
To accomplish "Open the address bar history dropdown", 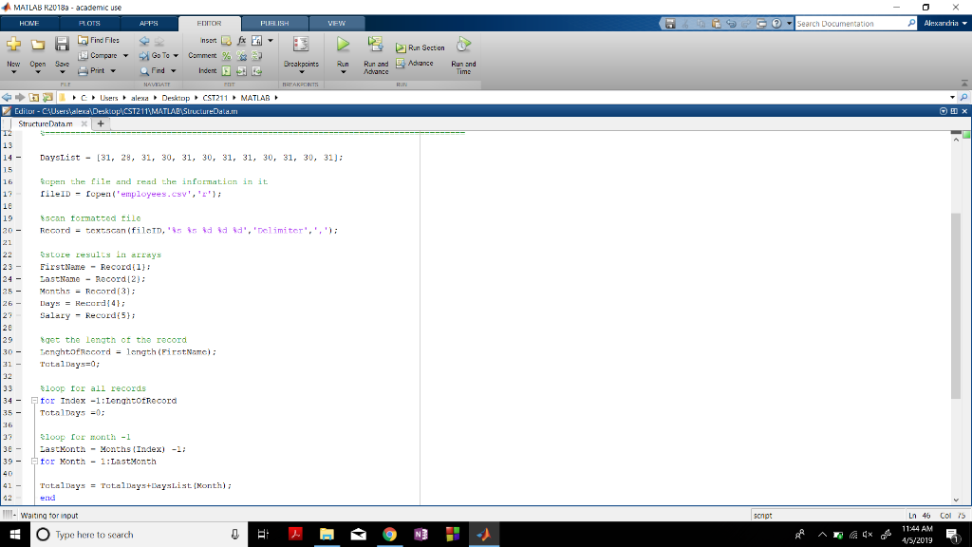I will [952, 98].
